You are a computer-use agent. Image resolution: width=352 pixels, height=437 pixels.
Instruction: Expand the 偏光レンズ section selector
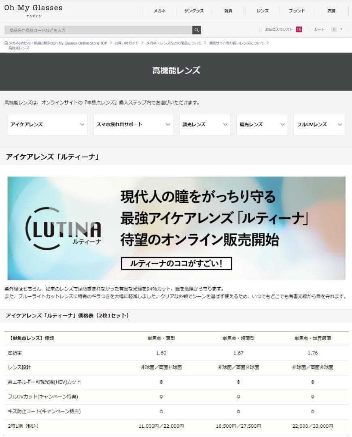262,125
